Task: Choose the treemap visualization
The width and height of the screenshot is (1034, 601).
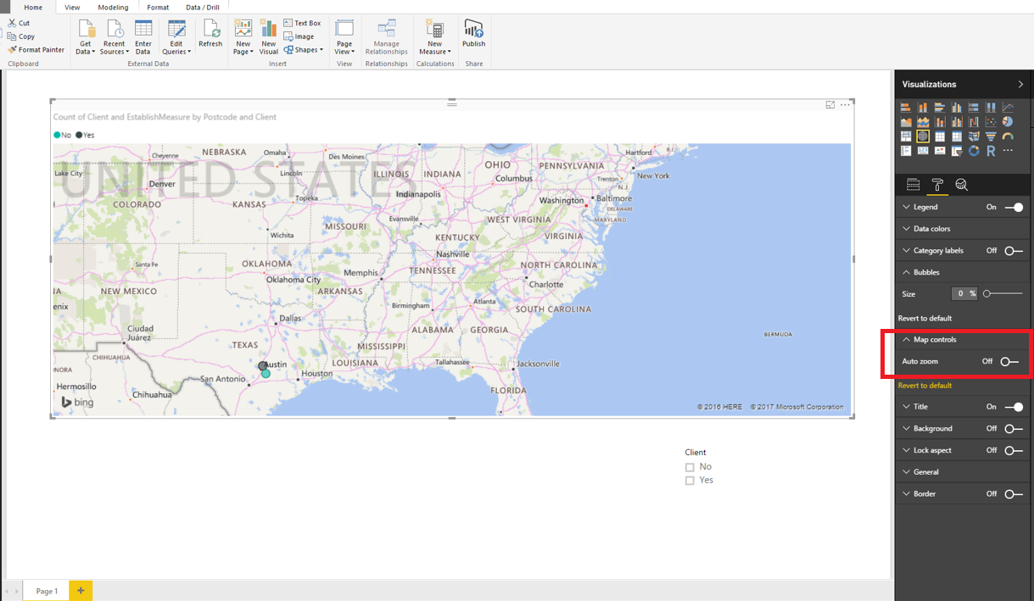Action: (906, 136)
